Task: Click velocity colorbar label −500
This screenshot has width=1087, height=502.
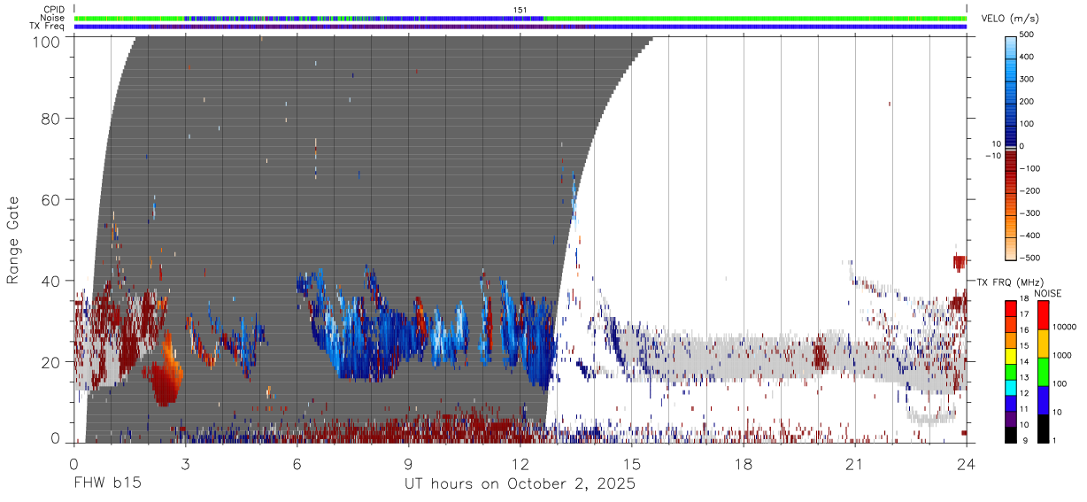Action: pos(1030,258)
